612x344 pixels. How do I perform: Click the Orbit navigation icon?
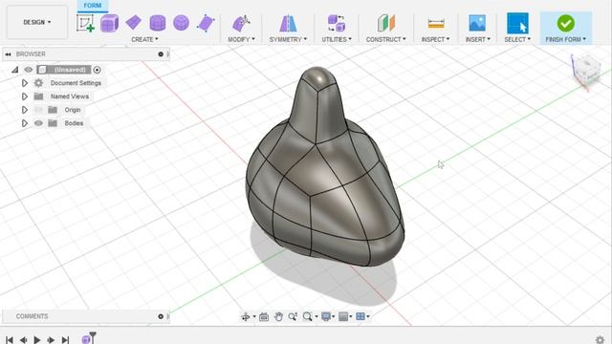click(246, 316)
